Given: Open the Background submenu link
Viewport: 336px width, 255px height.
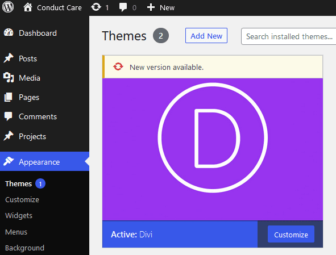Looking at the screenshot, I should pyautogui.click(x=25, y=248).
